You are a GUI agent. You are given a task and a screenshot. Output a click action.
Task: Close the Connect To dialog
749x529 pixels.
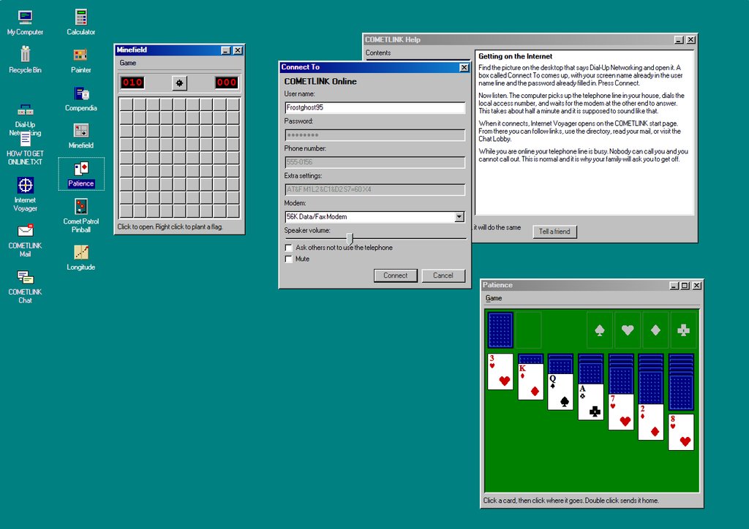coord(464,68)
